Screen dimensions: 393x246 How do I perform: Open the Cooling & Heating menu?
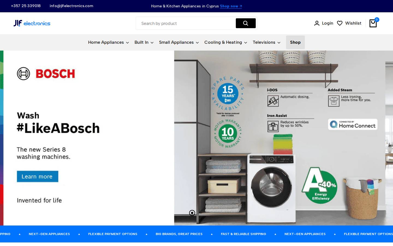click(x=226, y=42)
